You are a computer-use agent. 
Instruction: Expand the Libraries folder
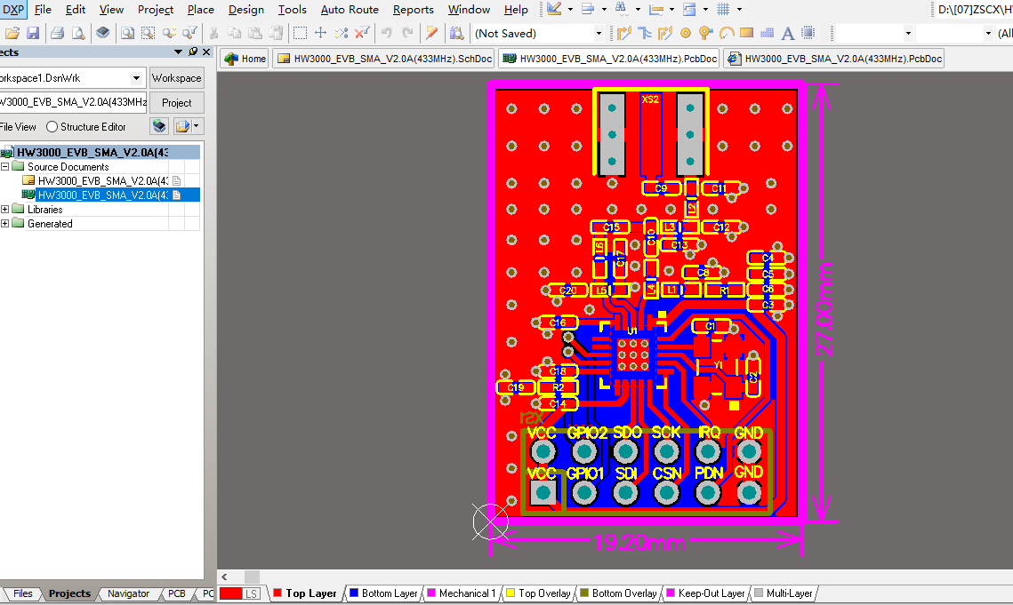pos(5,209)
